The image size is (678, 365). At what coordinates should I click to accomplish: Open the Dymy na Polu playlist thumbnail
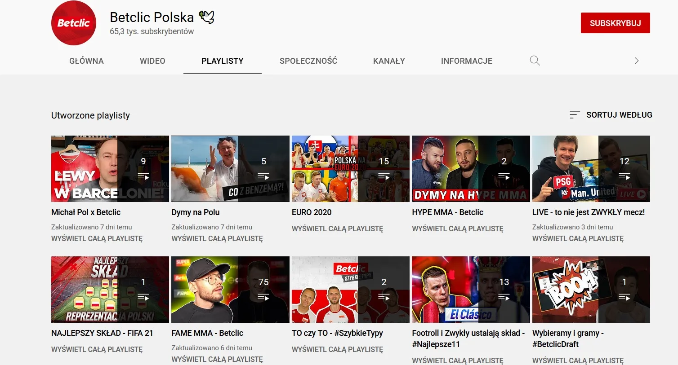tap(230, 169)
